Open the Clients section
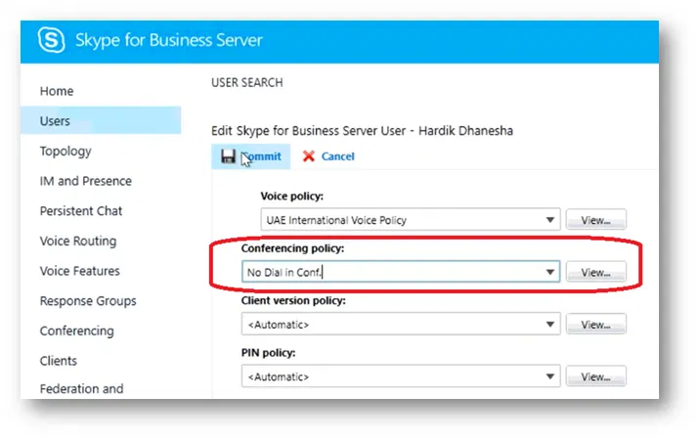Image resolution: width=700 pixels, height=440 pixels. click(x=58, y=361)
